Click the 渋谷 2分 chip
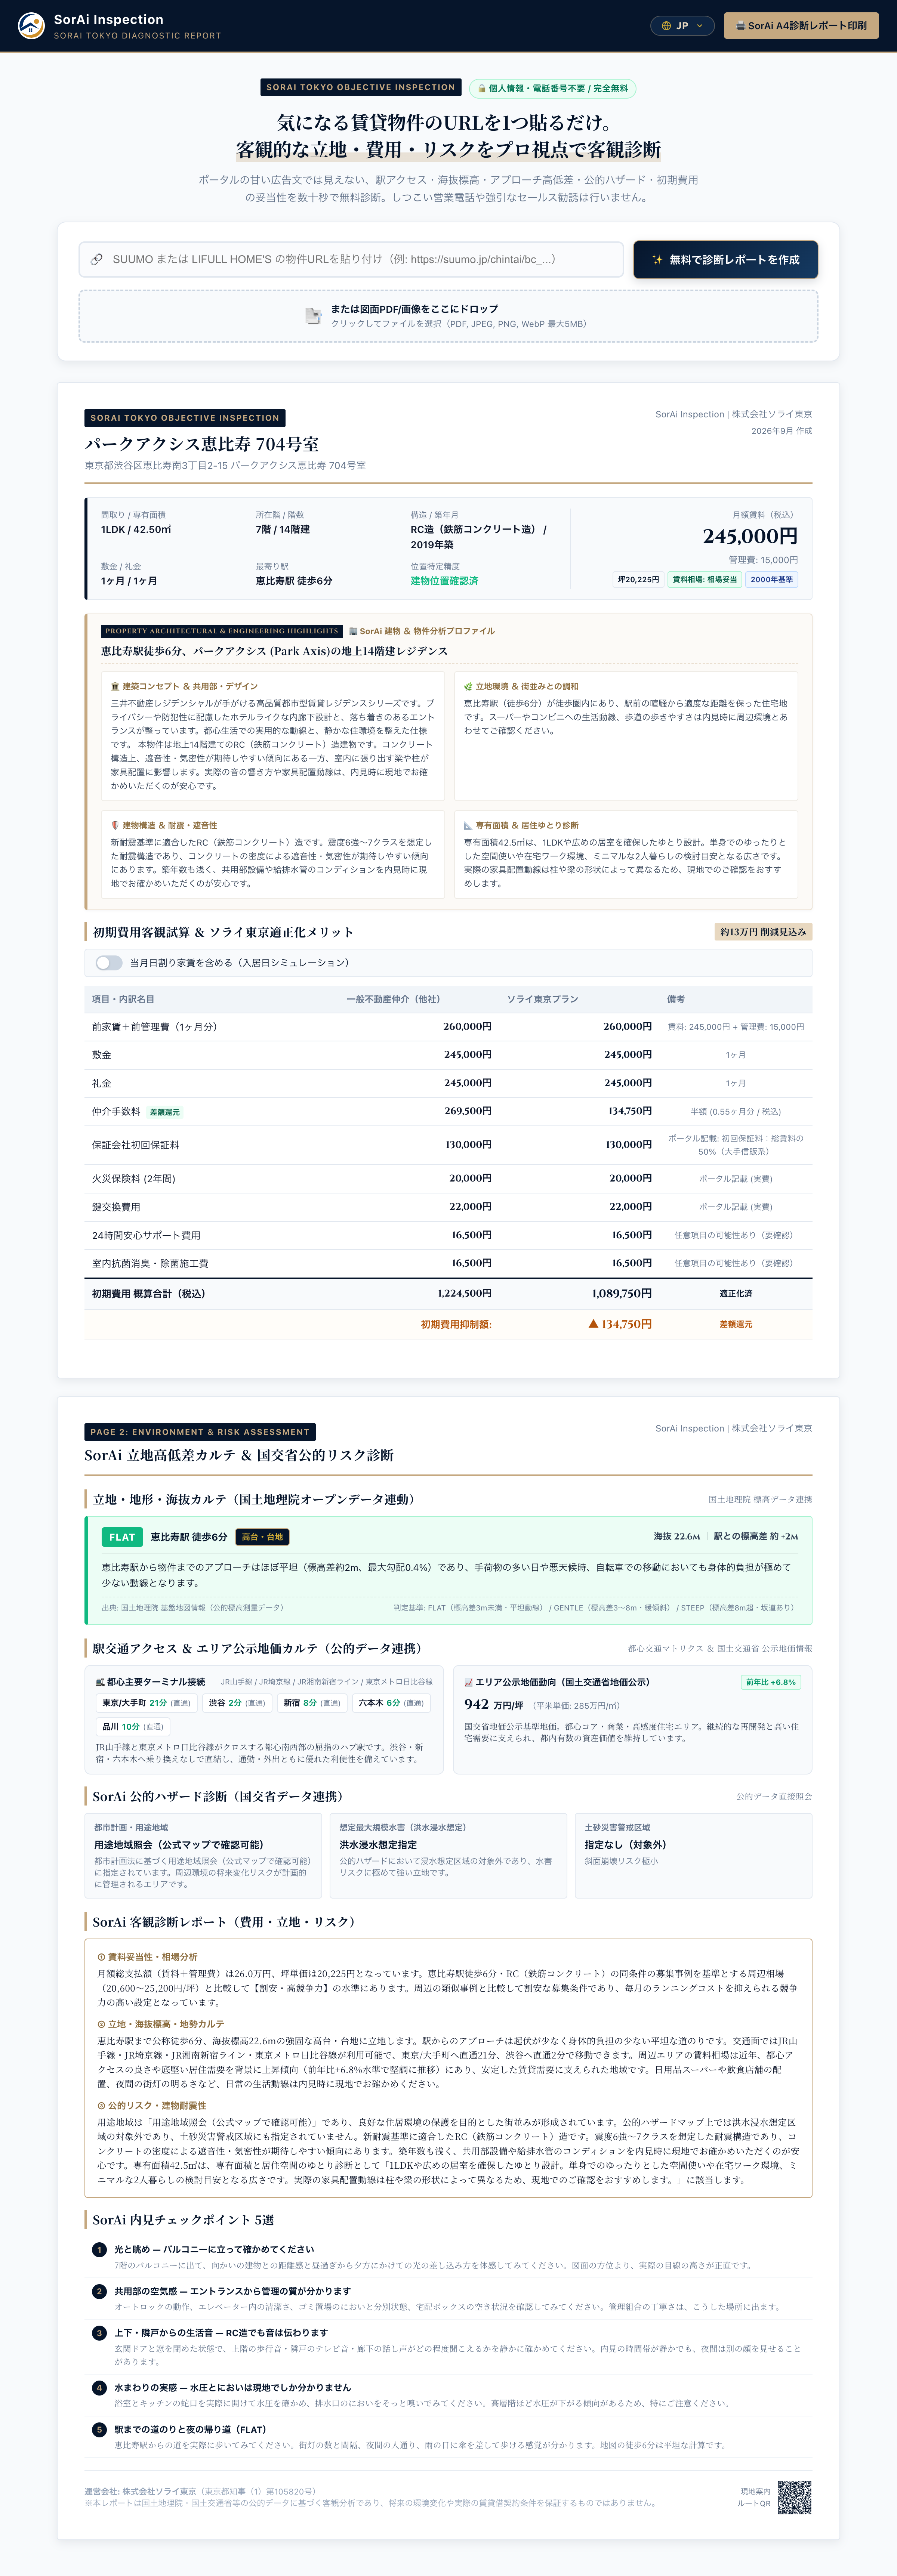Viewport: 897px width, 2576px height. pyautogui.click(x=237, y=1703)
